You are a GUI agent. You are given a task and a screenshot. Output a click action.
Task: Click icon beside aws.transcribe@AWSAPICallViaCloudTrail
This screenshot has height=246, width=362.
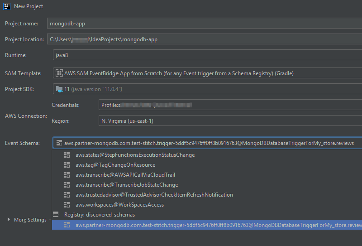click(67, 175)
